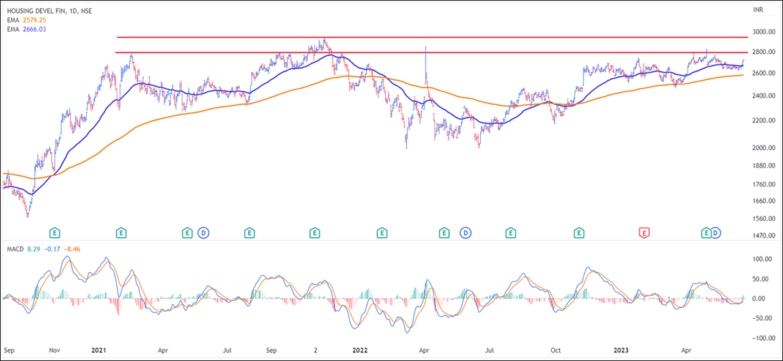Select the upper red horizontal resistance line

click(x=428, y=37)
